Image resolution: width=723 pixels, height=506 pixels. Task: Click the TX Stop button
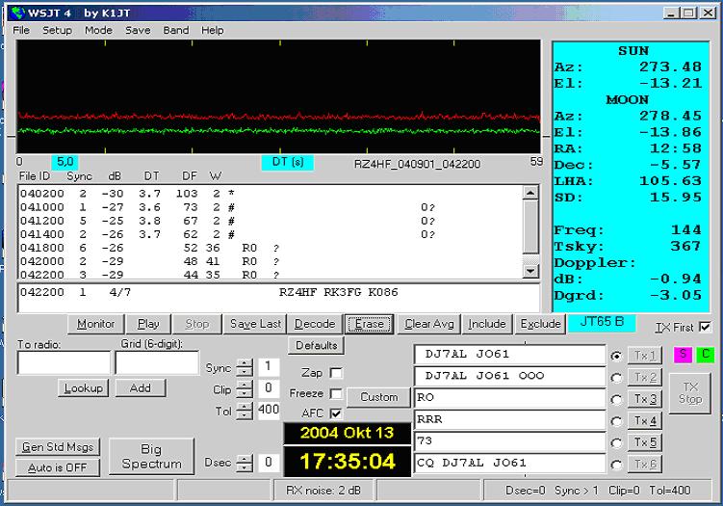click(x=690, y=393)
